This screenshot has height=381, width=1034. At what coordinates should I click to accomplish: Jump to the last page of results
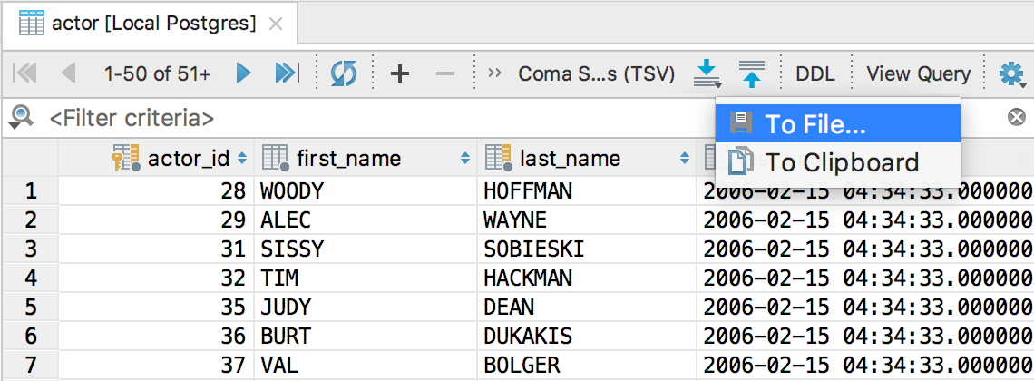tap(287, 73)
